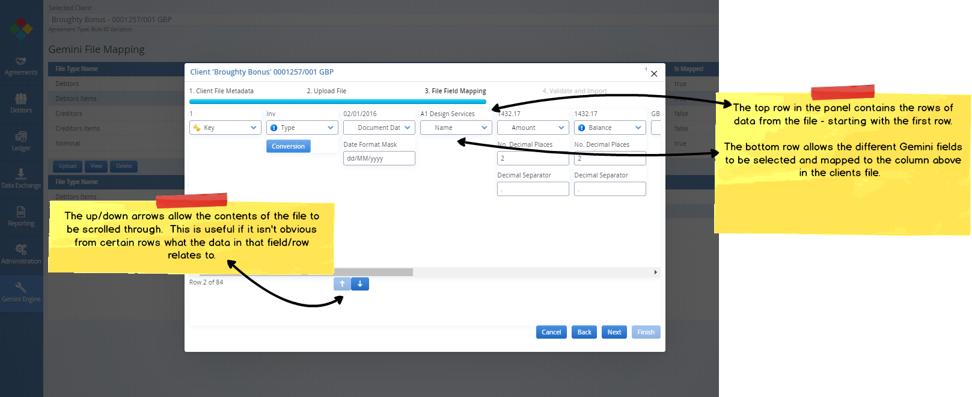Close the Broughty Bonus mapping dialog

tap(654, 74)
